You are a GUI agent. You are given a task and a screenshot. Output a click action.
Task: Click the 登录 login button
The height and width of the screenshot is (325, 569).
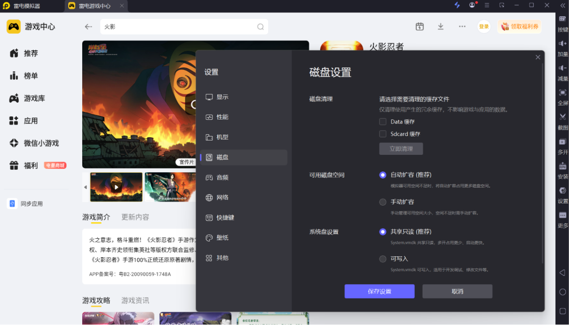click(484, 26)
